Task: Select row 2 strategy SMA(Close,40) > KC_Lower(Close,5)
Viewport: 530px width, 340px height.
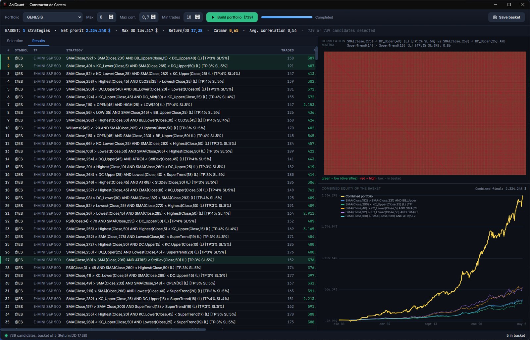Action: pyautogui.click(x=158, y=66)
